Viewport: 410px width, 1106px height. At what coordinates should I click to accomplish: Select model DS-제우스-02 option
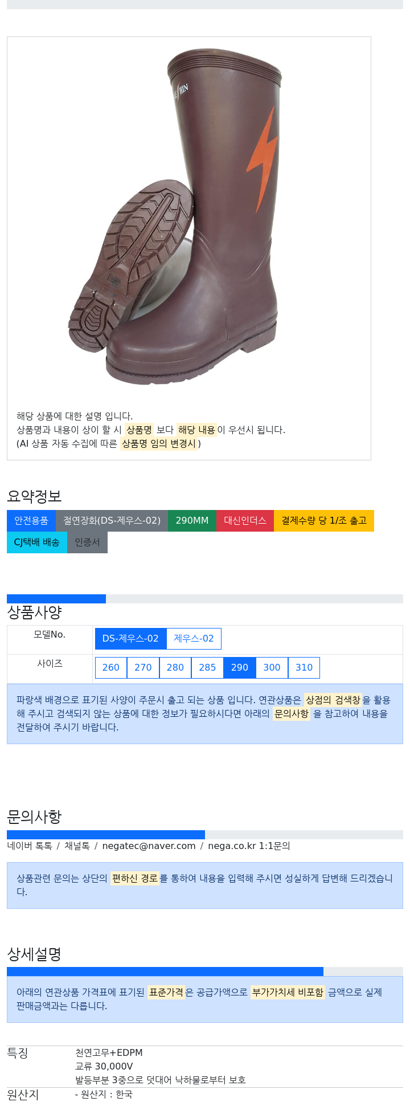coord(130,639)
